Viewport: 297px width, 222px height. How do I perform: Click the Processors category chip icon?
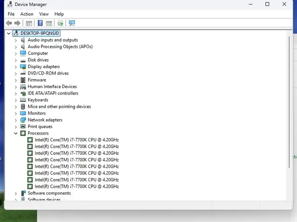pos(23,133)
